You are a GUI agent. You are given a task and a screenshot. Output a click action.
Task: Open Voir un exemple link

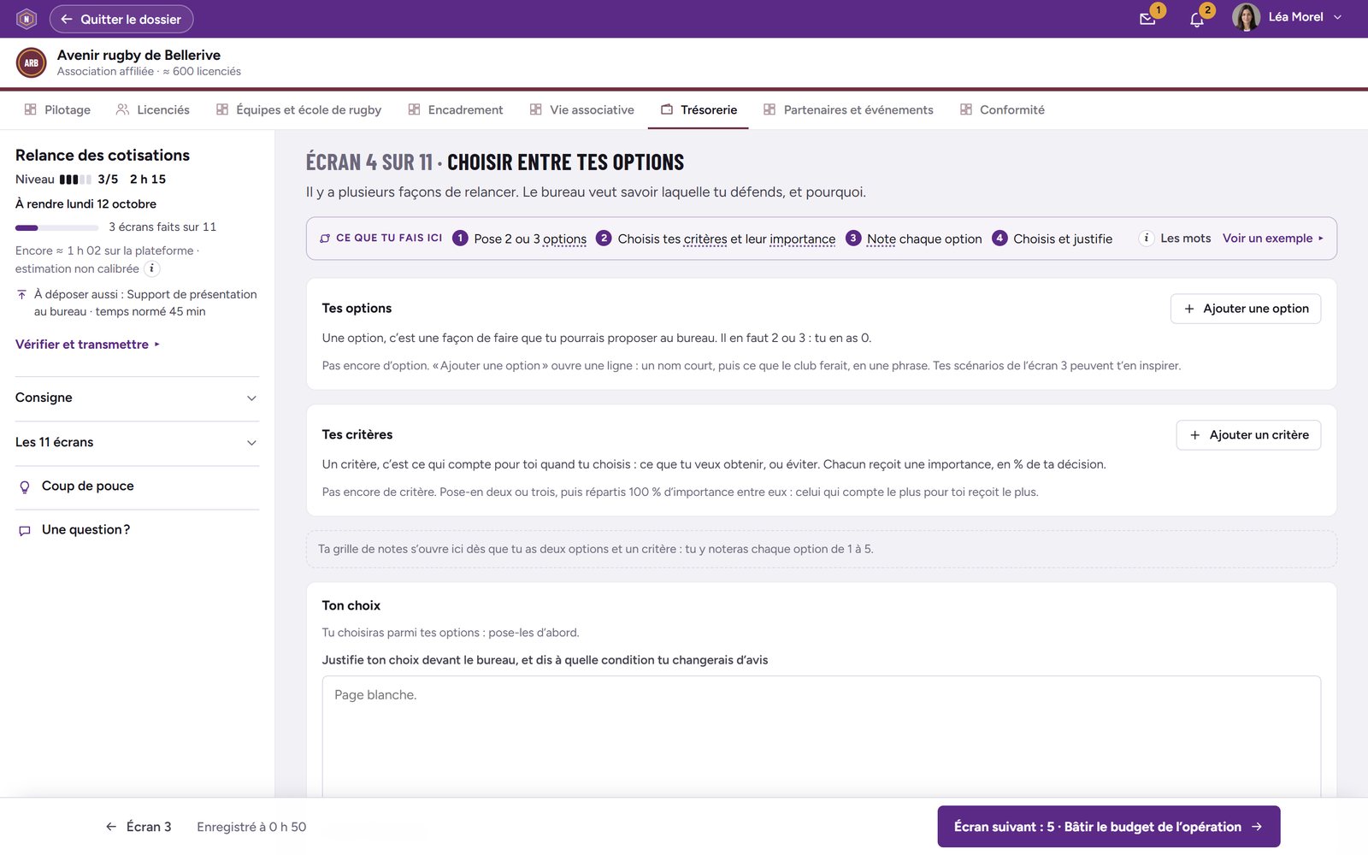coord(1273,239)
